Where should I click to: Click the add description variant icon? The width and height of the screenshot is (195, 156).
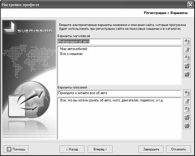pos(187,93)
